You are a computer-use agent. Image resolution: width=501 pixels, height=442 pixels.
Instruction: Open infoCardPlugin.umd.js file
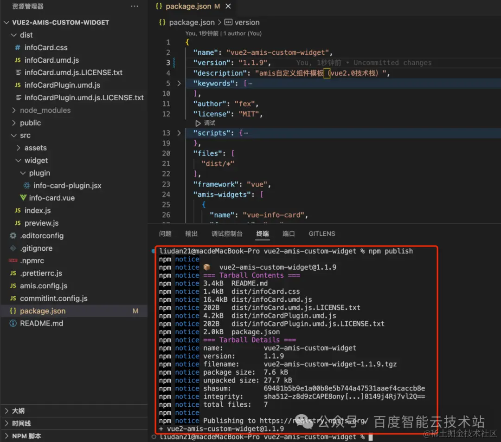click(62, 85)
